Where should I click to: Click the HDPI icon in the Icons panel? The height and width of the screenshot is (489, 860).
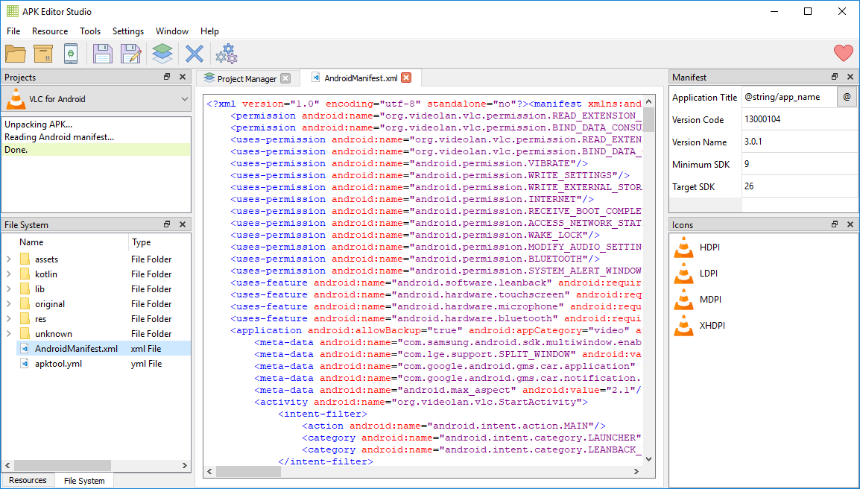pos(683,247)
